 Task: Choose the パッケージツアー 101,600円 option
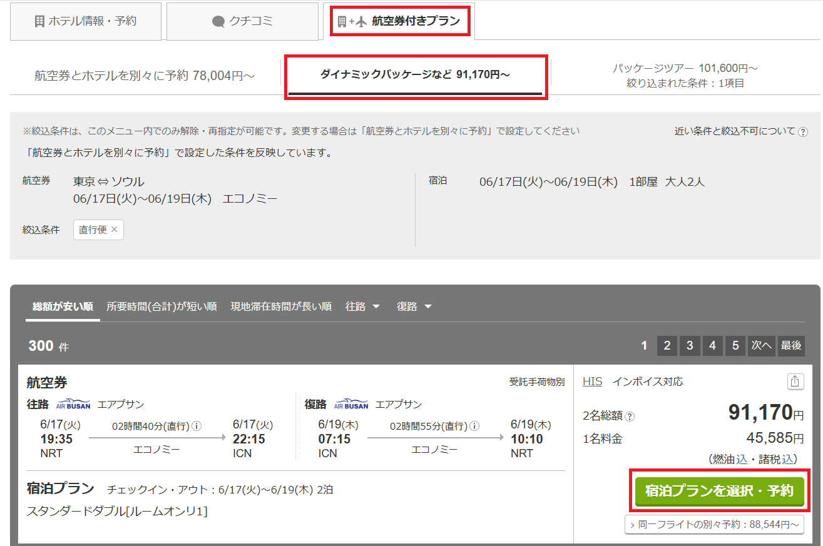pyautogui.click(x=685, y=76)
